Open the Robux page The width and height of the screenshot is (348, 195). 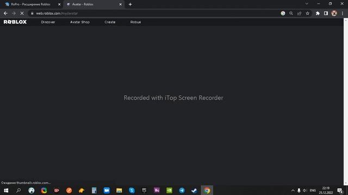coord(135,22)
